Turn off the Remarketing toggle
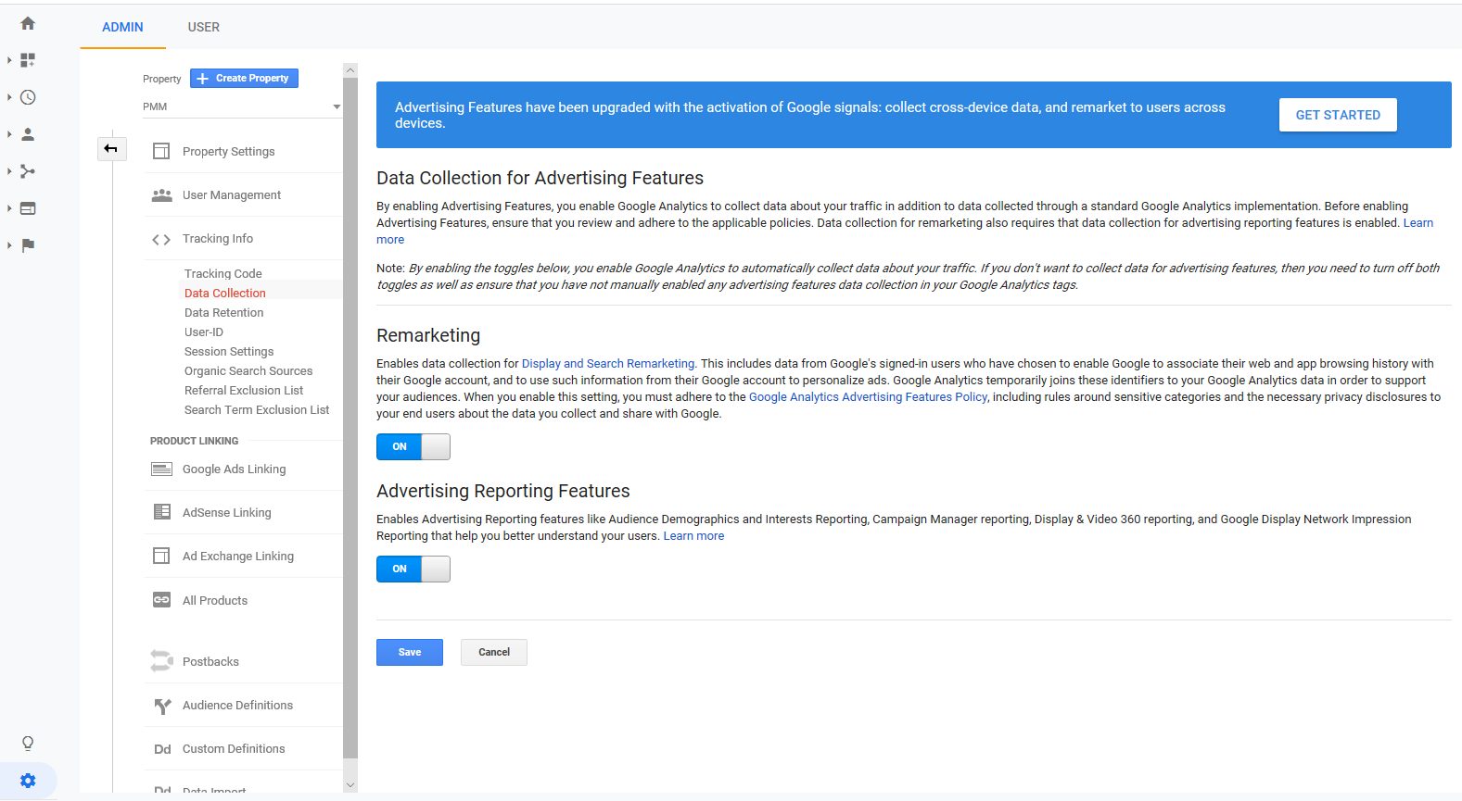 [413, 446]
